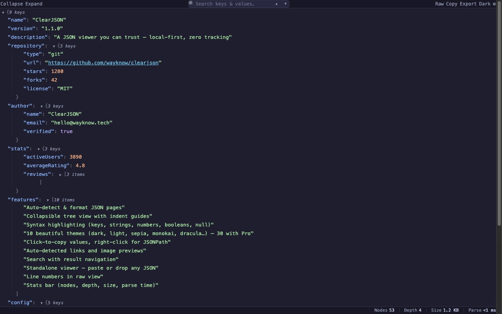This screenshot has width=502, height=314.
Task: Jump to previous search result arrow
Action: click(276, 4)
